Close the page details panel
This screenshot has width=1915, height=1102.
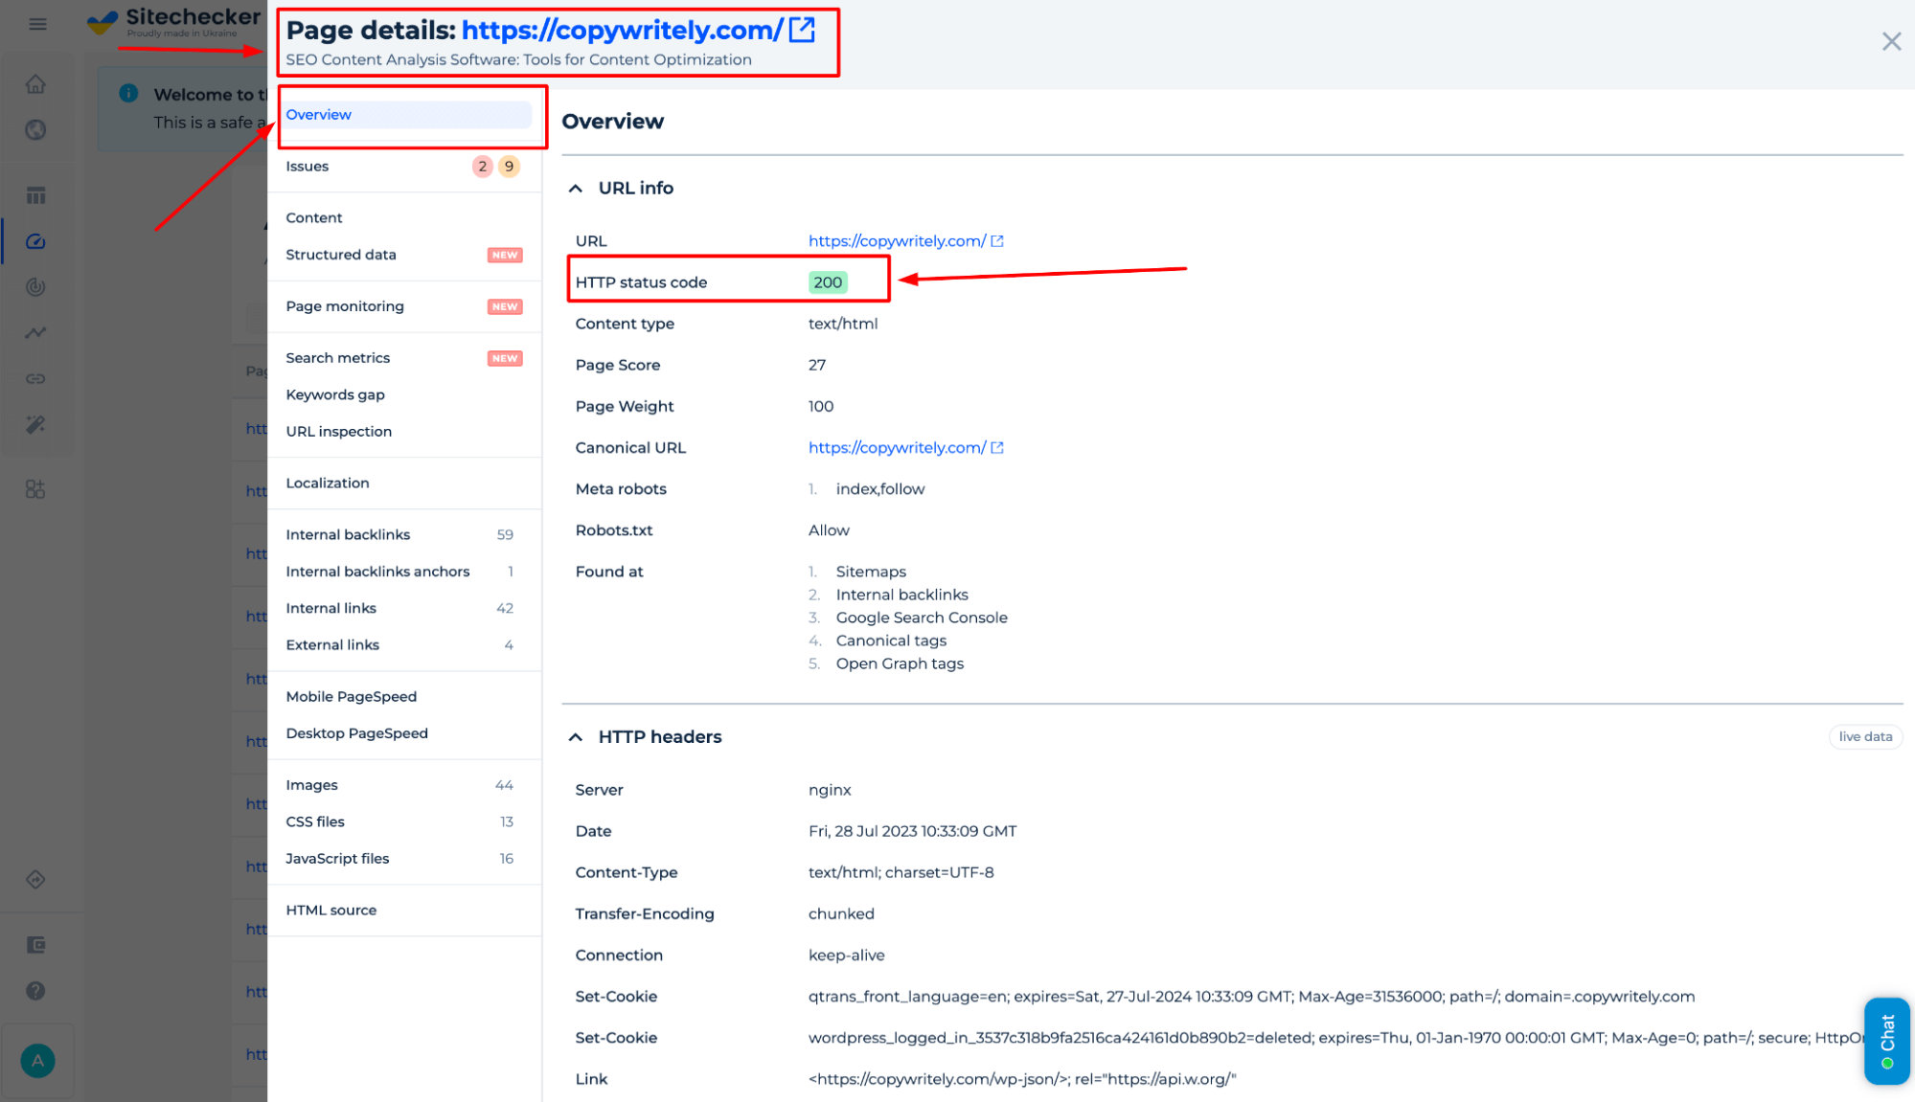[1891, 41]
